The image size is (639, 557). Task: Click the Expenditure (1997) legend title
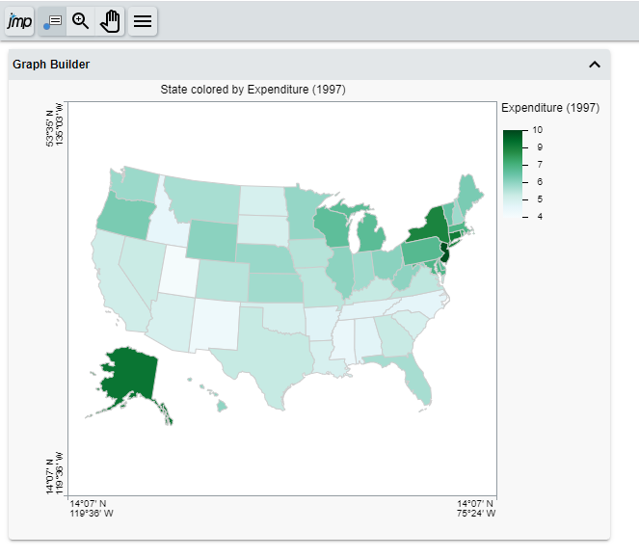coord(550,108)
